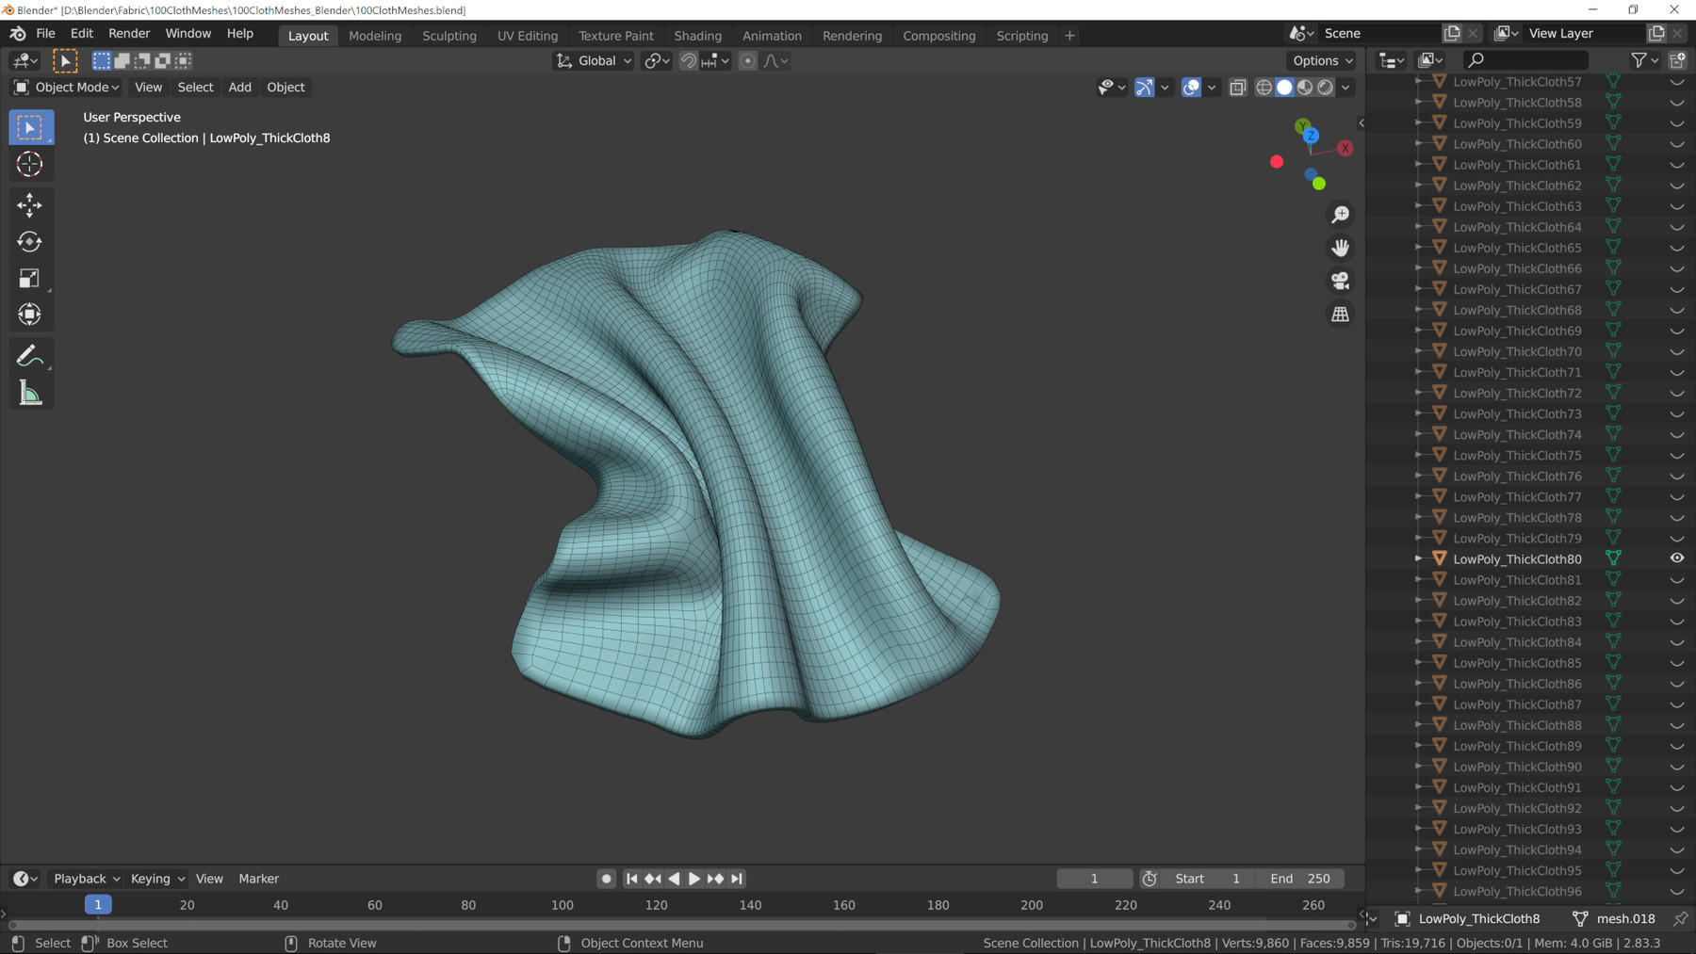Toggle visibility of LowPoly_ThickCloth65

1677,249
